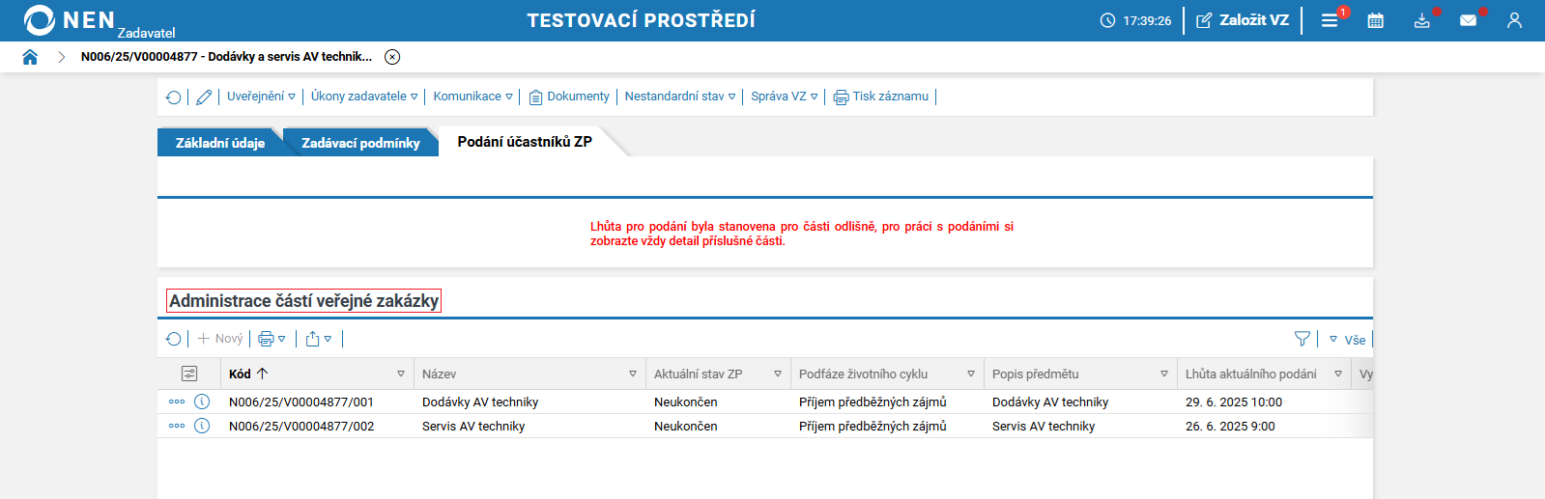Screen dimensions: 1545x499
Task: Open info detail icon for row /001
Action: click(x=202, y=402)
